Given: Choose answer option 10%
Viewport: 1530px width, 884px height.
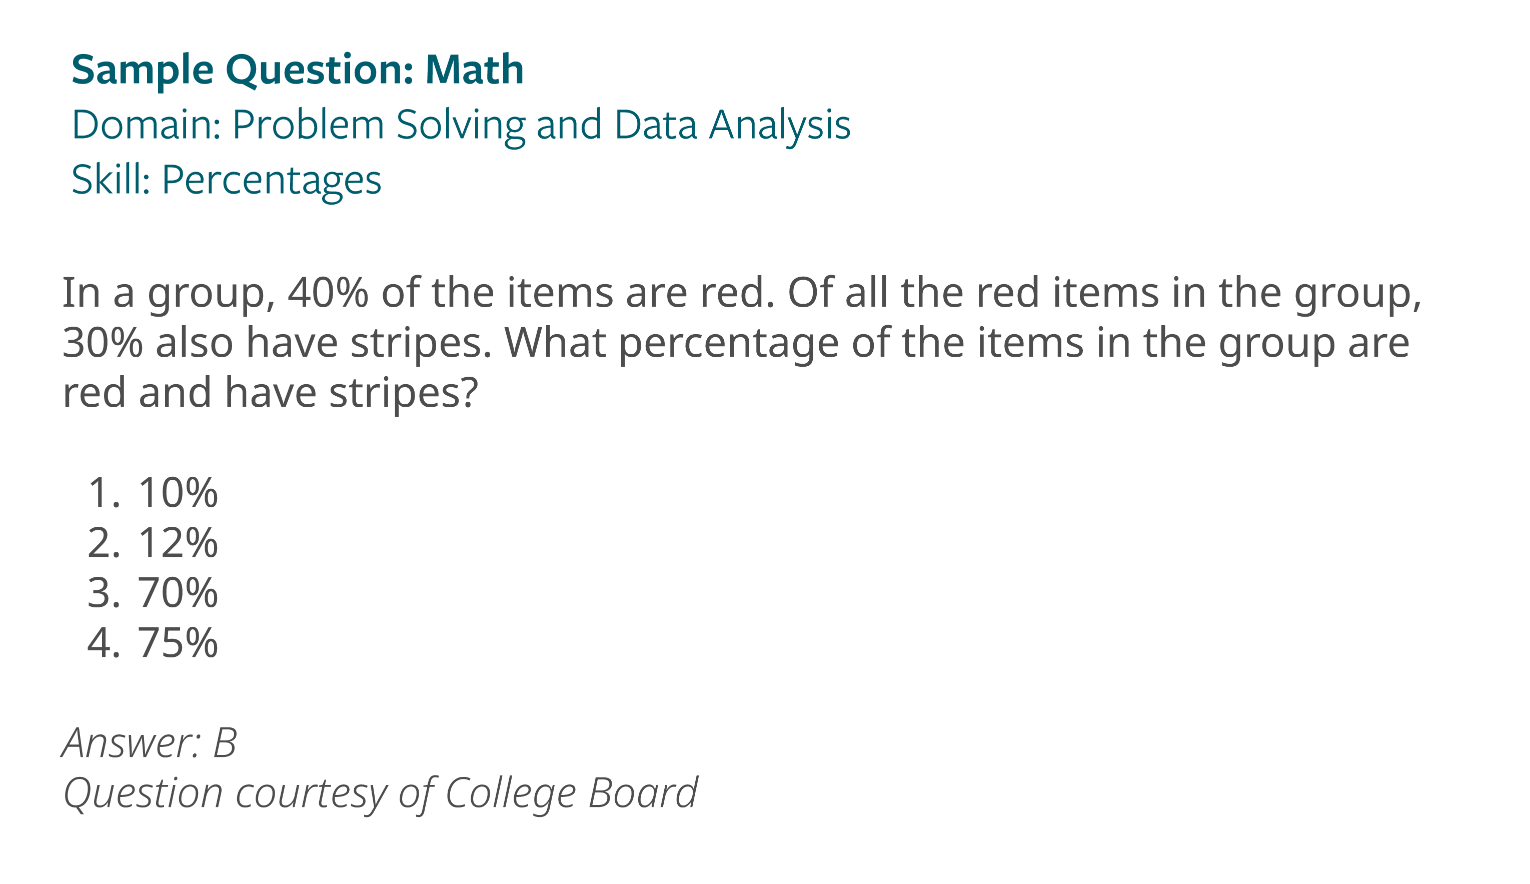Looking at the screenshot, I should [x=178, y=492].
